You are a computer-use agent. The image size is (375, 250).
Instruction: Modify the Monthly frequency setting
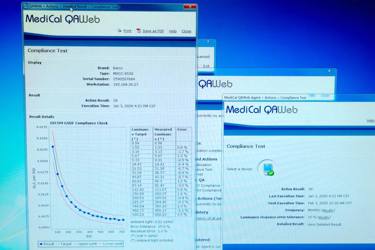click(x=328, y=210)
